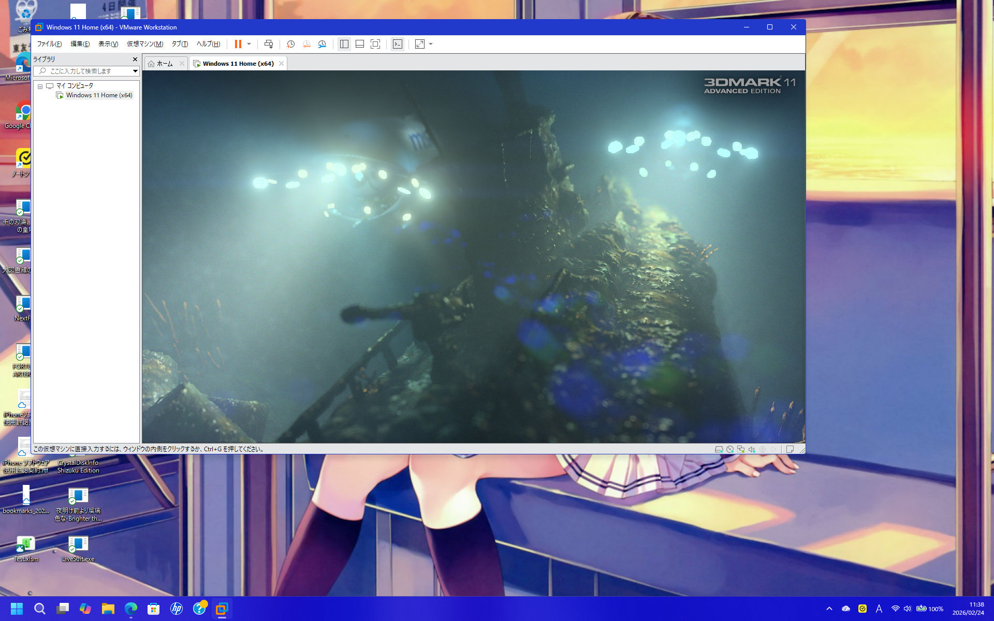994x621 pixels.
Task: Close the ライブラリ panel
Action: point(135,60)
